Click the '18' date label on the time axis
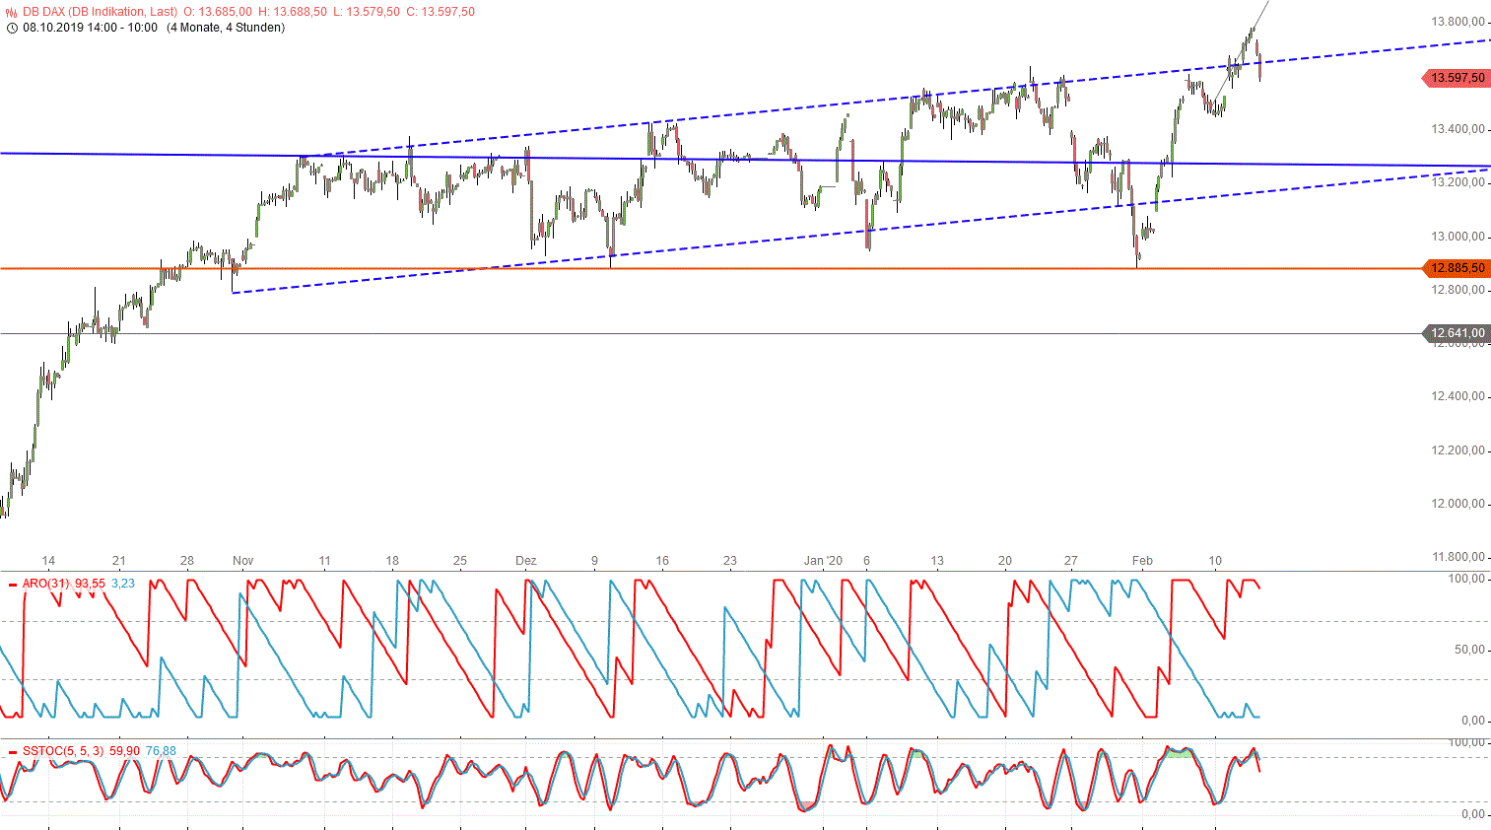1491x830 pixels. (x=392, y=561)
